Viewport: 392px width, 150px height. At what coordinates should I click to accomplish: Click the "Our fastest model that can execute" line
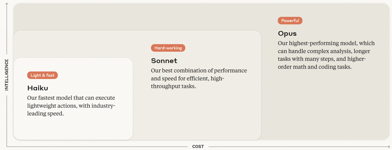click(x=71, y=98)
